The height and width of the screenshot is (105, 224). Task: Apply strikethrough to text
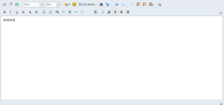[23, 12]
